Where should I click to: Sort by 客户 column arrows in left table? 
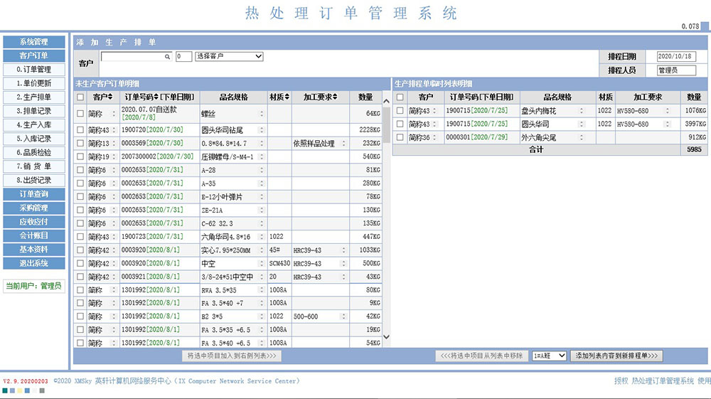pyautogui.click(x=110, y=97)
